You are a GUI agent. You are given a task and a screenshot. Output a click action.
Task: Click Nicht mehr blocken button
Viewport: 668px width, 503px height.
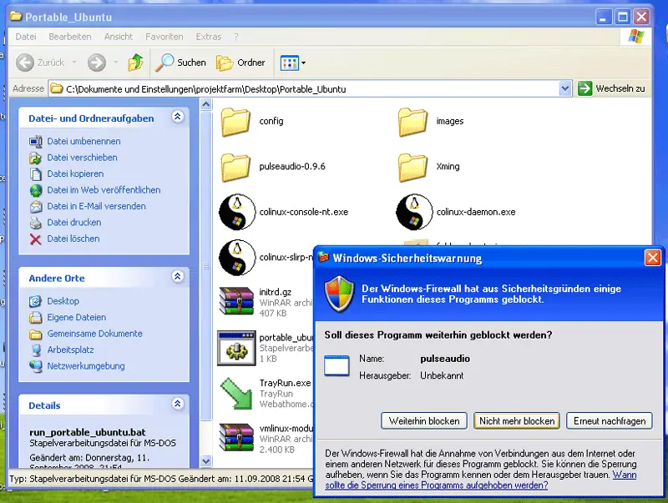pyautogui.click(x=517, y=421)
